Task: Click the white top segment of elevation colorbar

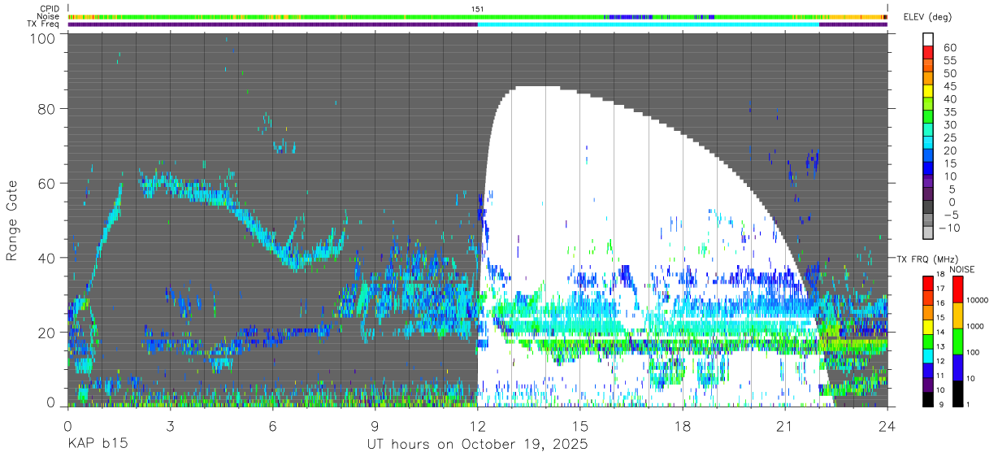Action: tap(928, 39)
